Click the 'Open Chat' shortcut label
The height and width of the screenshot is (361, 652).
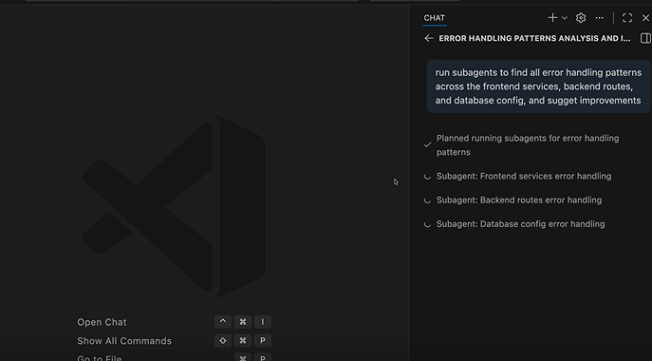(102, 322)
